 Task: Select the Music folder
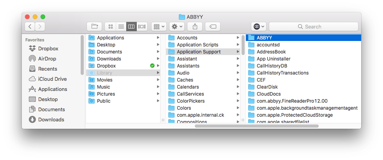point(124,87)
